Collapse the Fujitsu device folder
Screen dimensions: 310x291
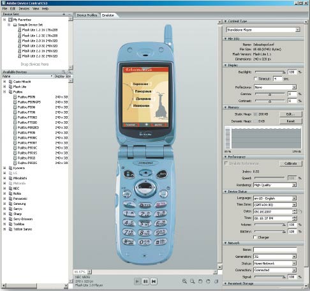[x=4, y=92]
